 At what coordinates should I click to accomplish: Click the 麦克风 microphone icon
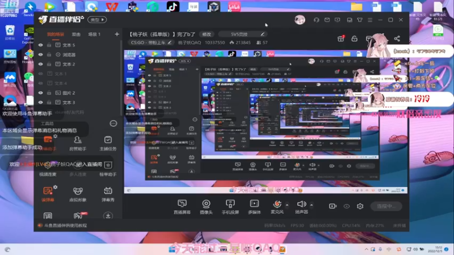pos(277,204)
